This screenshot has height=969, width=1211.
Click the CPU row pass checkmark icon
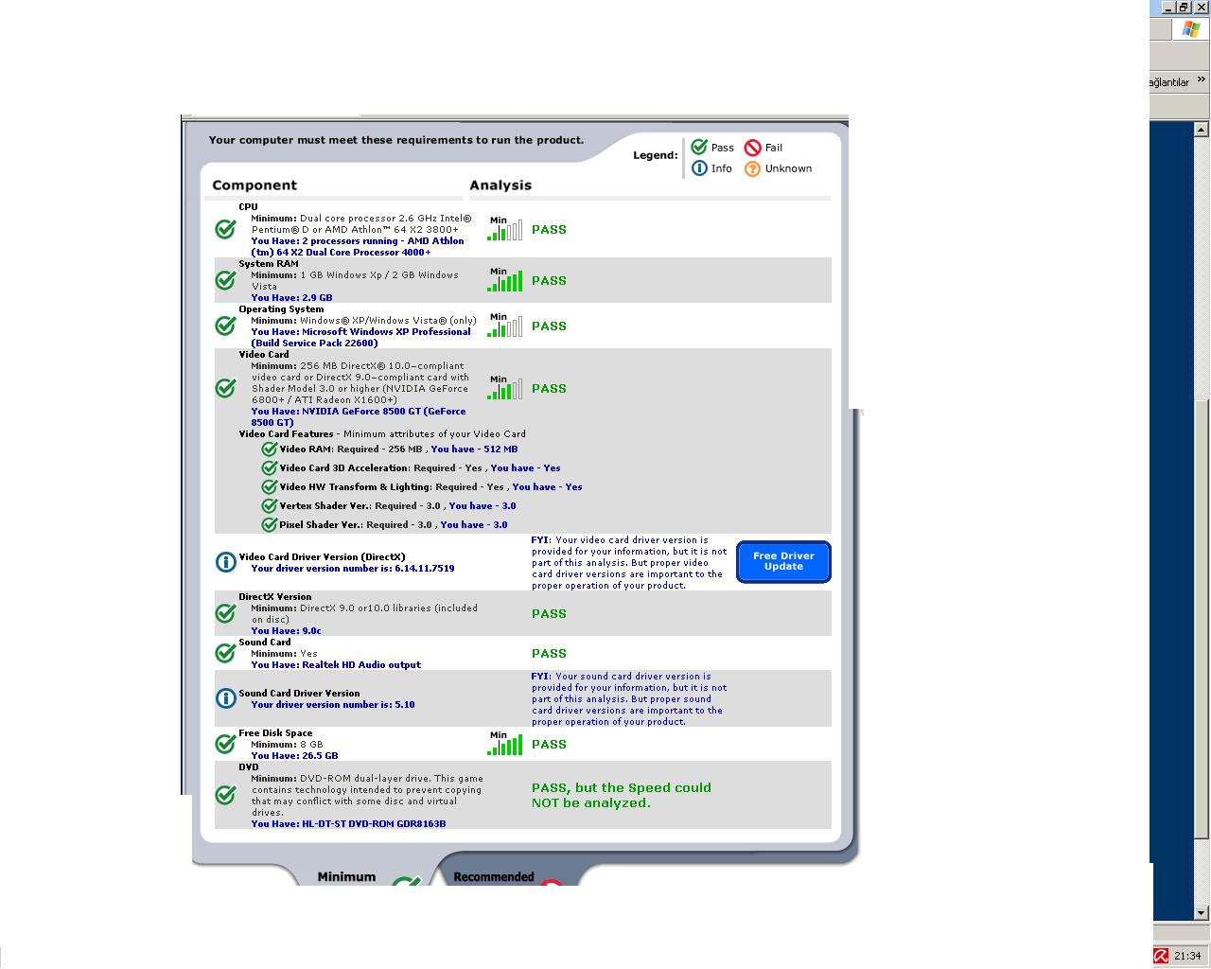coord(225,229)
